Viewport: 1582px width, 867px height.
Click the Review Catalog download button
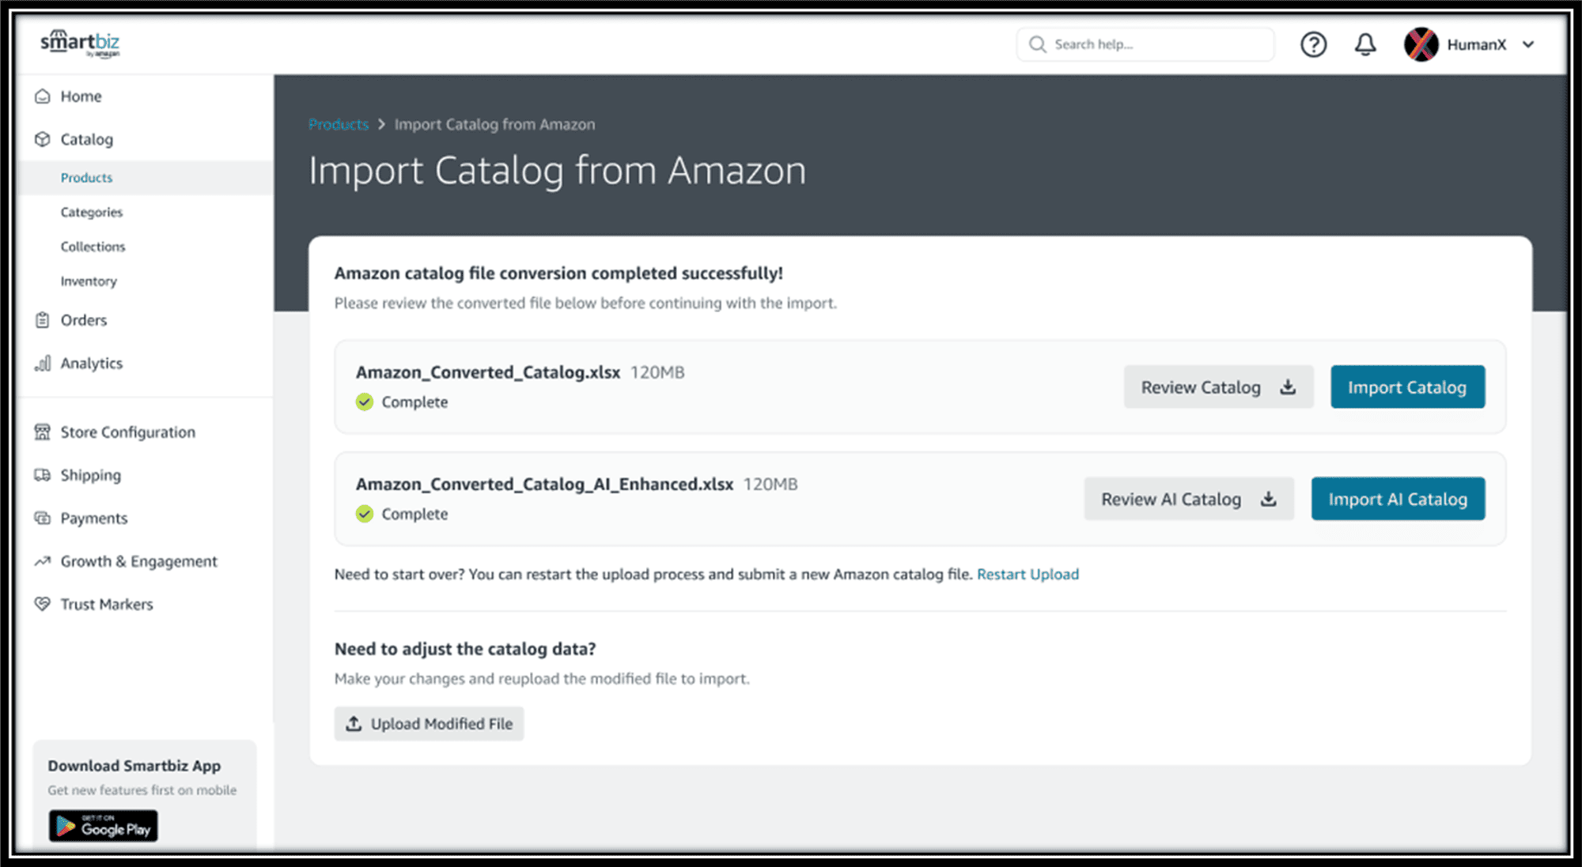pyautogui.click(x=1218, y=387)
